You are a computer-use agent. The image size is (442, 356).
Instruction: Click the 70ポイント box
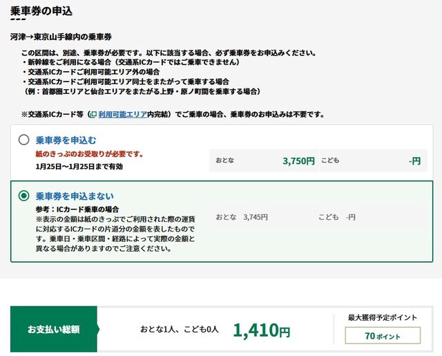[382, 335]
